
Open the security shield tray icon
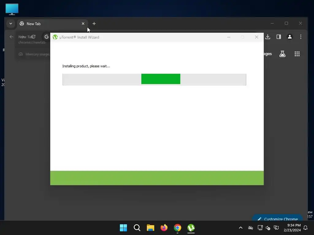click(x=276, y=228)
